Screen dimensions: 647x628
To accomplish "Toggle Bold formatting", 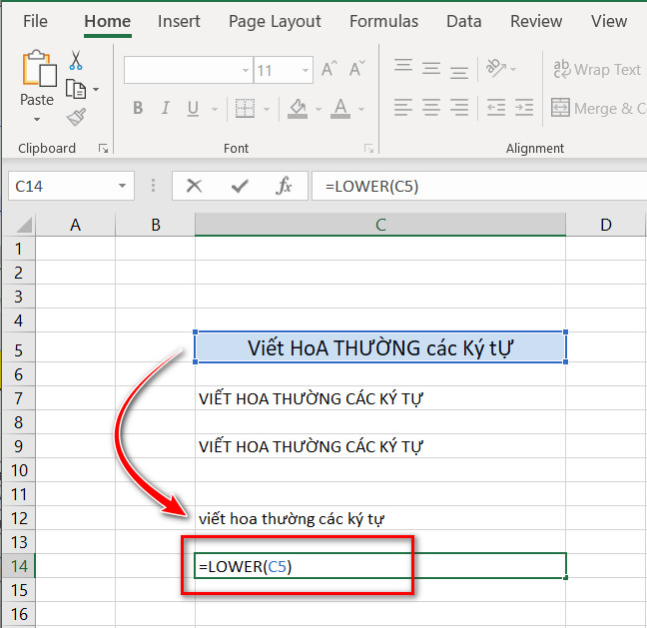I will point(138,109).
